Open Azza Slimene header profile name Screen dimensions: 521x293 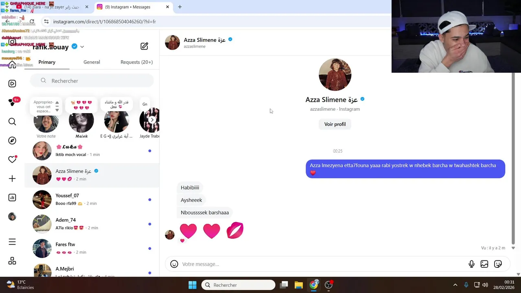[204, 40]
